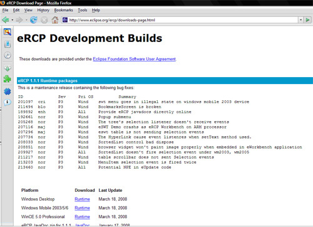The height and width of the screenshot is (227, 313).
Task: Download the WinCE 5.0 Professional Runtime link
Action: [82, 217]
